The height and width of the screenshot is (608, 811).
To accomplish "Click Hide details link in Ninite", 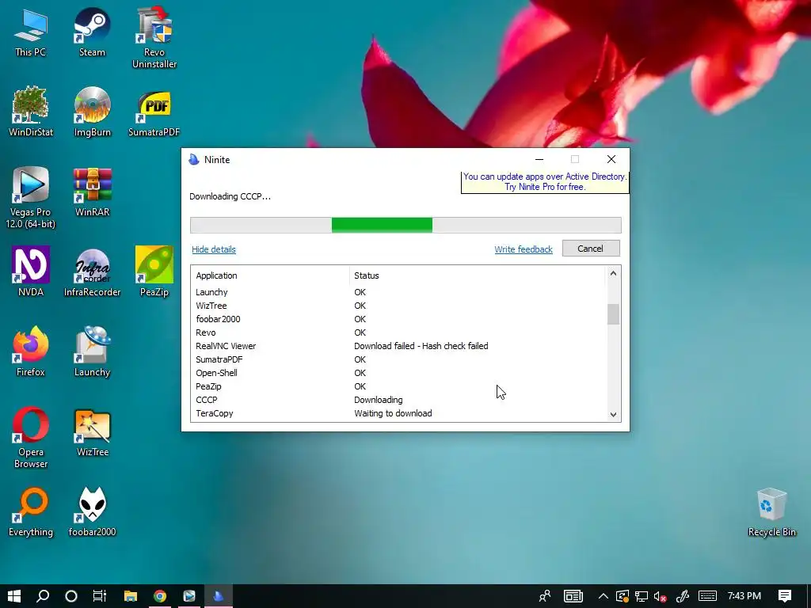I will click(214, 249).
